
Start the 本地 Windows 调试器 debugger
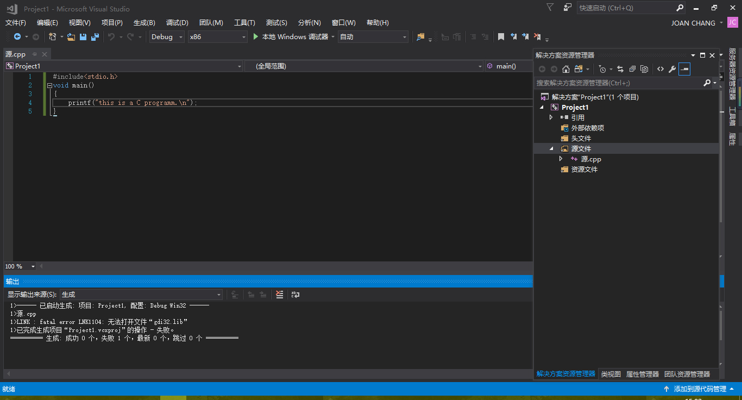tap(290, 37)
